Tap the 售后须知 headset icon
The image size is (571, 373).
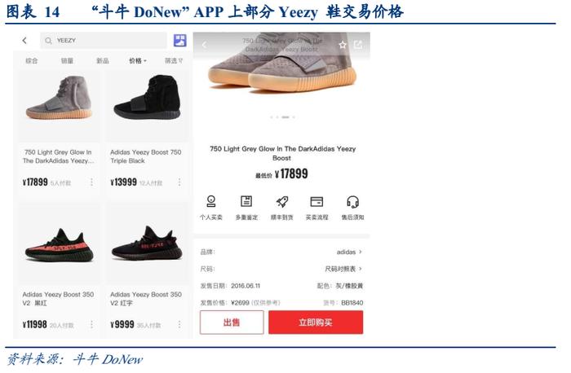(352, 201)
